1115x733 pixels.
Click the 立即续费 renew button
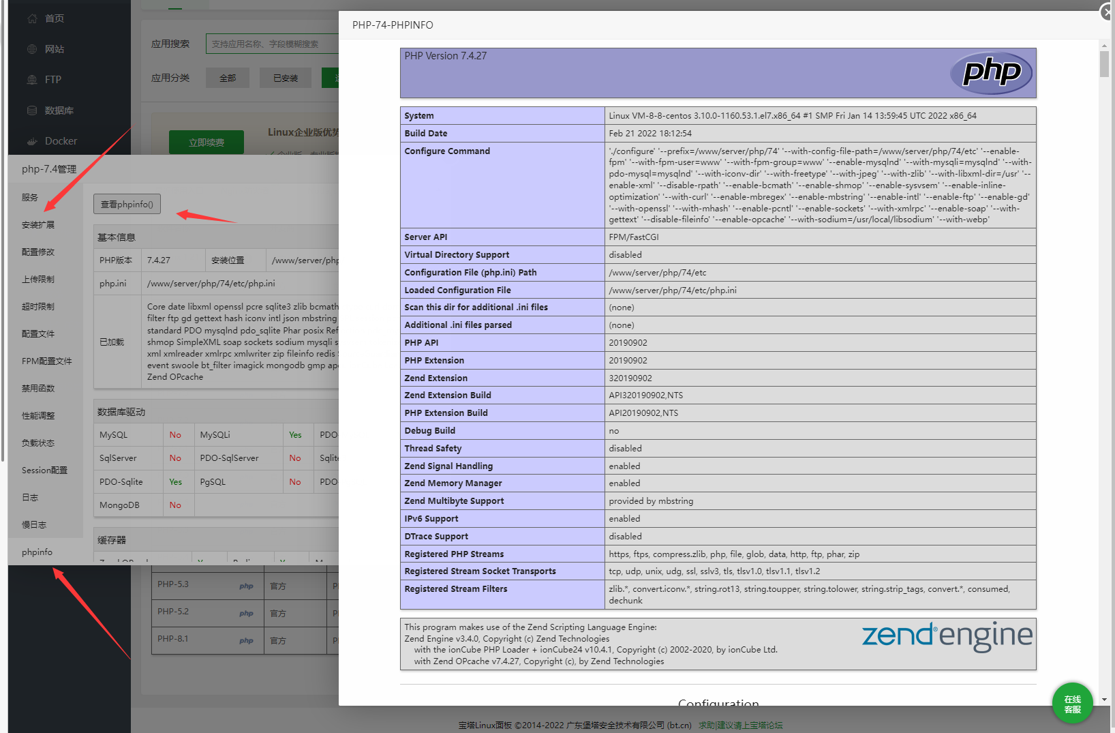pyautogui.click(x=207, y=143)
